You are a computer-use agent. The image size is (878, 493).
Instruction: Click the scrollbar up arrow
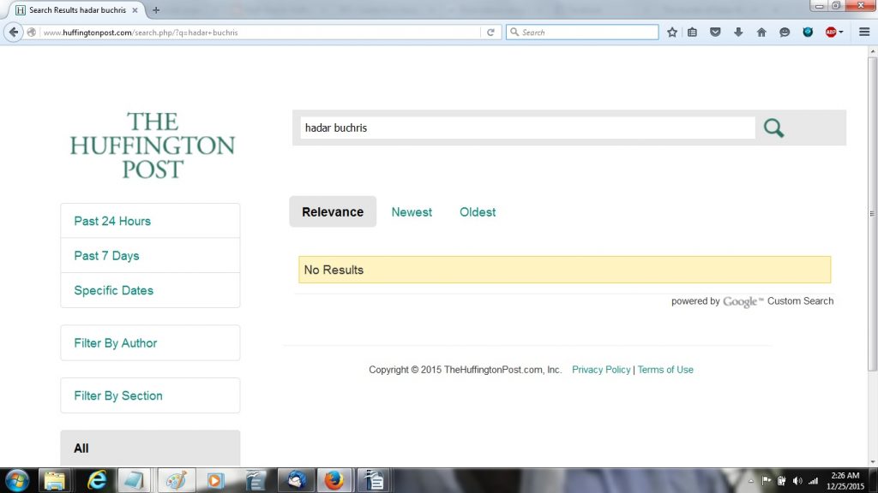click(872, 51)
